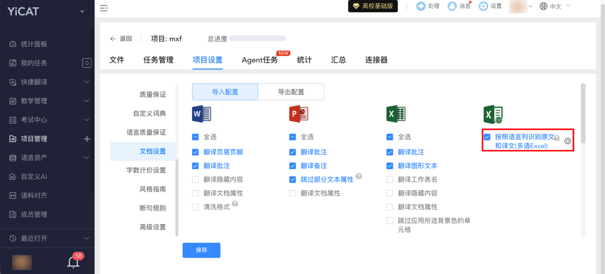605x274 pixels.
Task: Click help icon next to 多语Excel option
Action: click(x=557, y=138)
